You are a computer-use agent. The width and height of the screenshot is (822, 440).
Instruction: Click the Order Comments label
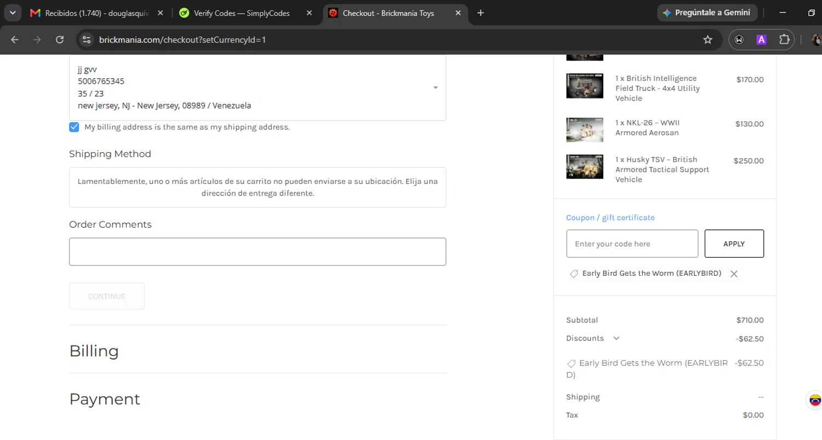pos(110,224)
